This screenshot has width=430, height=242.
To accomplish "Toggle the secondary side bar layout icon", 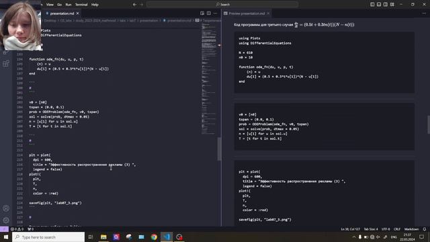I will pyautogui.click(x=385, y=5).
